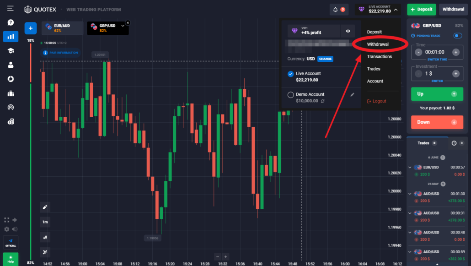
Task: Open the indicators tool below the chart
Action: click(44, 252)
